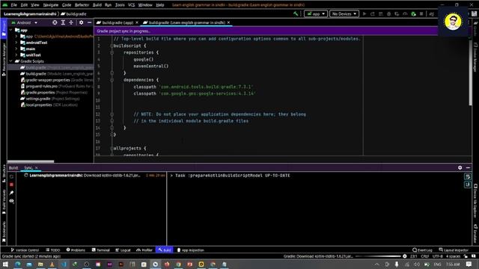Pin the Build tab with the pin icon
The width and height of the screenshot is (479, 269).
(x=12, y=193)
